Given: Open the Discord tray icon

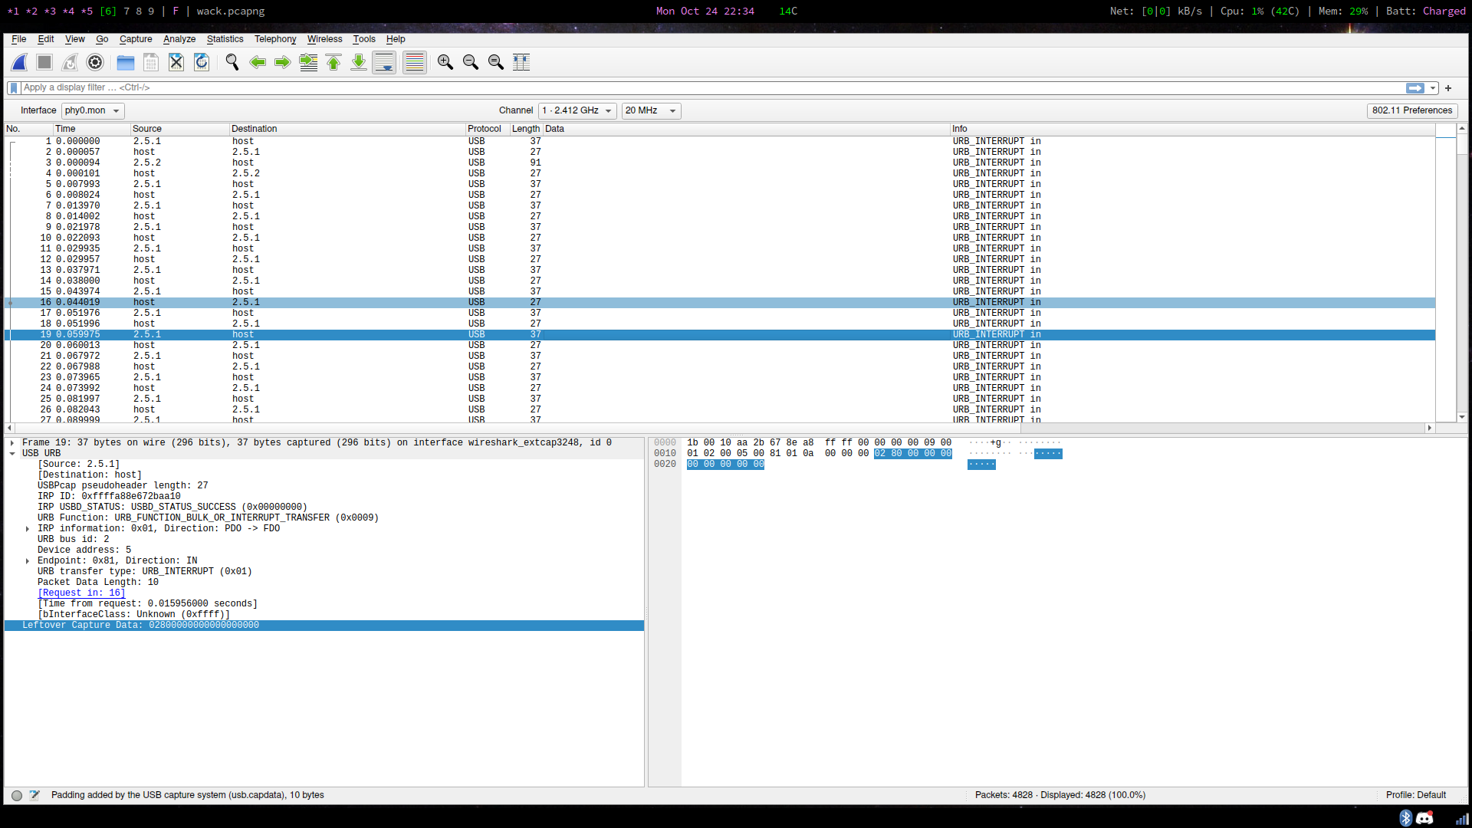Looking at the screenshot, I should point(1424,818).
